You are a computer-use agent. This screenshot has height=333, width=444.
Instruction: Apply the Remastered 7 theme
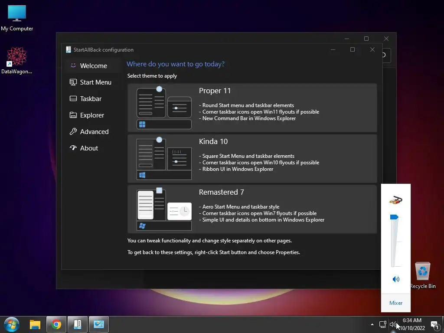(x=252, y=209)
